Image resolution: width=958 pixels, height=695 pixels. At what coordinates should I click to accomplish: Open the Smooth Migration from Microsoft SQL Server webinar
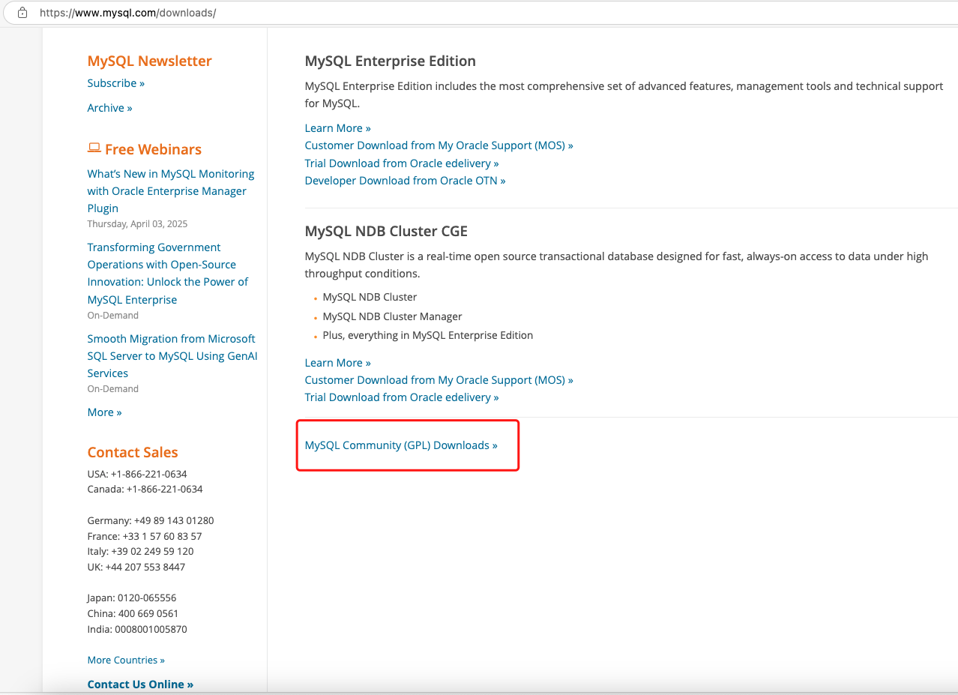(x=172, y=356)
